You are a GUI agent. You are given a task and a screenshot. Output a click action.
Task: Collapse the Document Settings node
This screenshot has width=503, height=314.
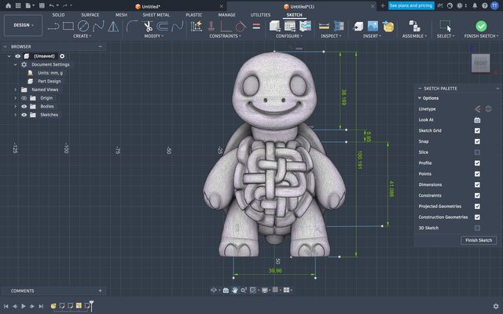tap(15, 64)
